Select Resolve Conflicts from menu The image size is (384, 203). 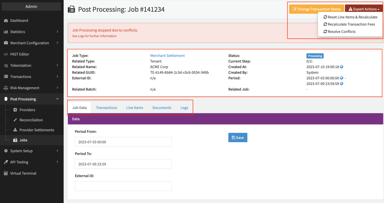tap(341, 31)
